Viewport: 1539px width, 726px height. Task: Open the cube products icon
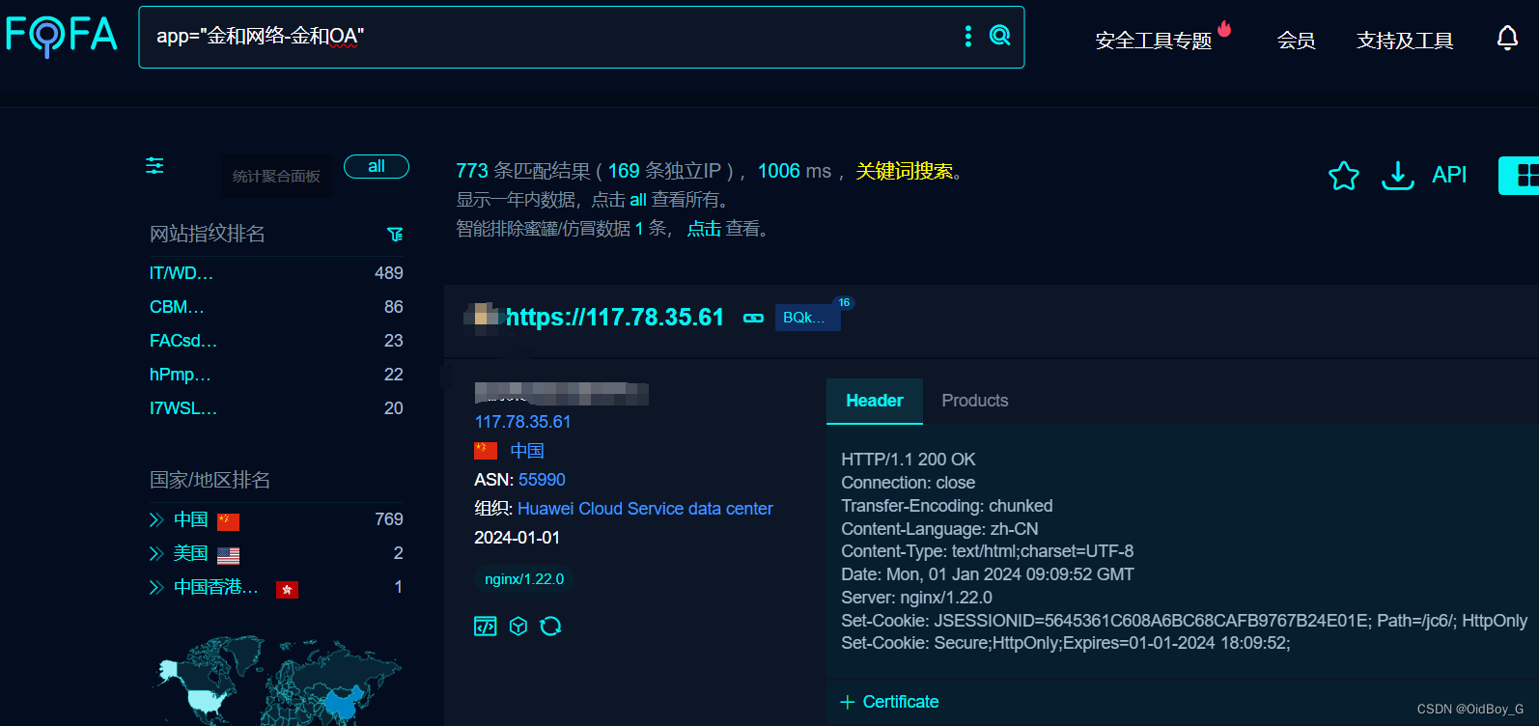[518, 627]
